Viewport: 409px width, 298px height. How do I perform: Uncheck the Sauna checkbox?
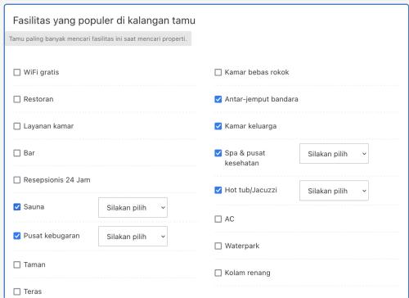point(17,207)
